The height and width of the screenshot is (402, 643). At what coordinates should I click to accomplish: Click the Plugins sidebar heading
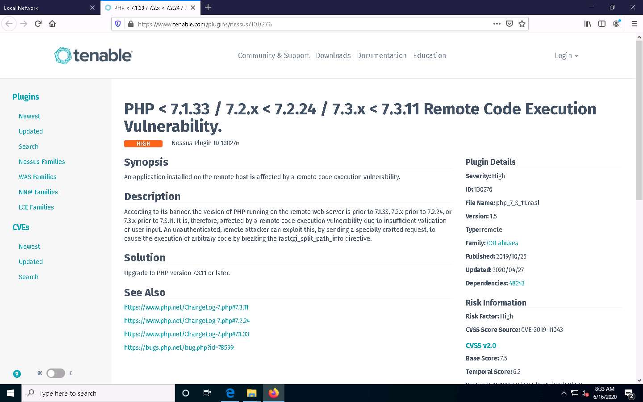(26, 97)
